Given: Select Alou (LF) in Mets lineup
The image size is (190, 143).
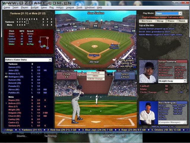Looking at the screenshot, I should coord(13,107).
